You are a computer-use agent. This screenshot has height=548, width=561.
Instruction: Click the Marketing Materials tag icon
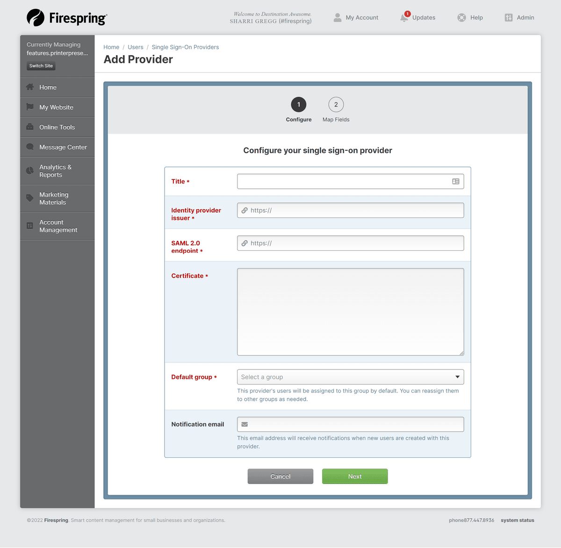tap(30, 199)
